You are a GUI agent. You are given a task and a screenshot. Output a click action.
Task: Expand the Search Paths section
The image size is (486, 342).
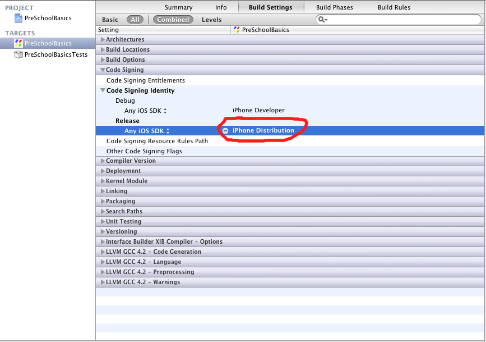tap(103, 212)
